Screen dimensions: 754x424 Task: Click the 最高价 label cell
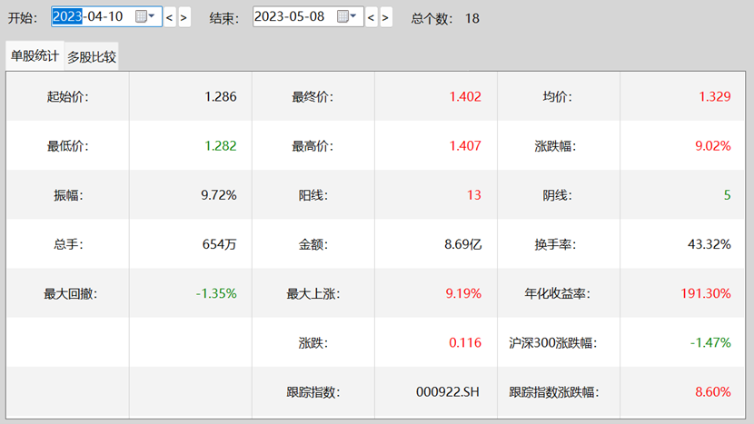coord(313,145)
